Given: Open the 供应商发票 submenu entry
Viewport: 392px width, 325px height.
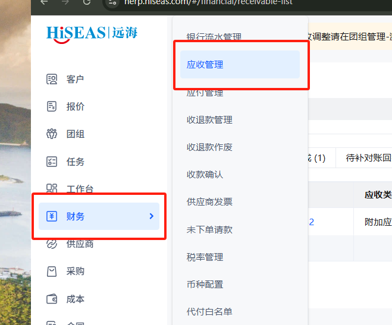Looking at the screenshot, I should 209,202.
